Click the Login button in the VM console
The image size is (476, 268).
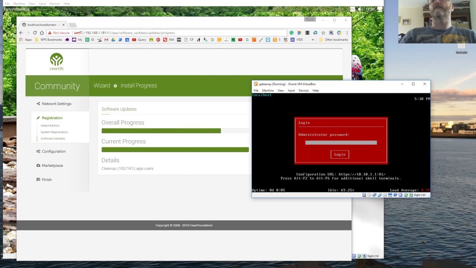340,154
